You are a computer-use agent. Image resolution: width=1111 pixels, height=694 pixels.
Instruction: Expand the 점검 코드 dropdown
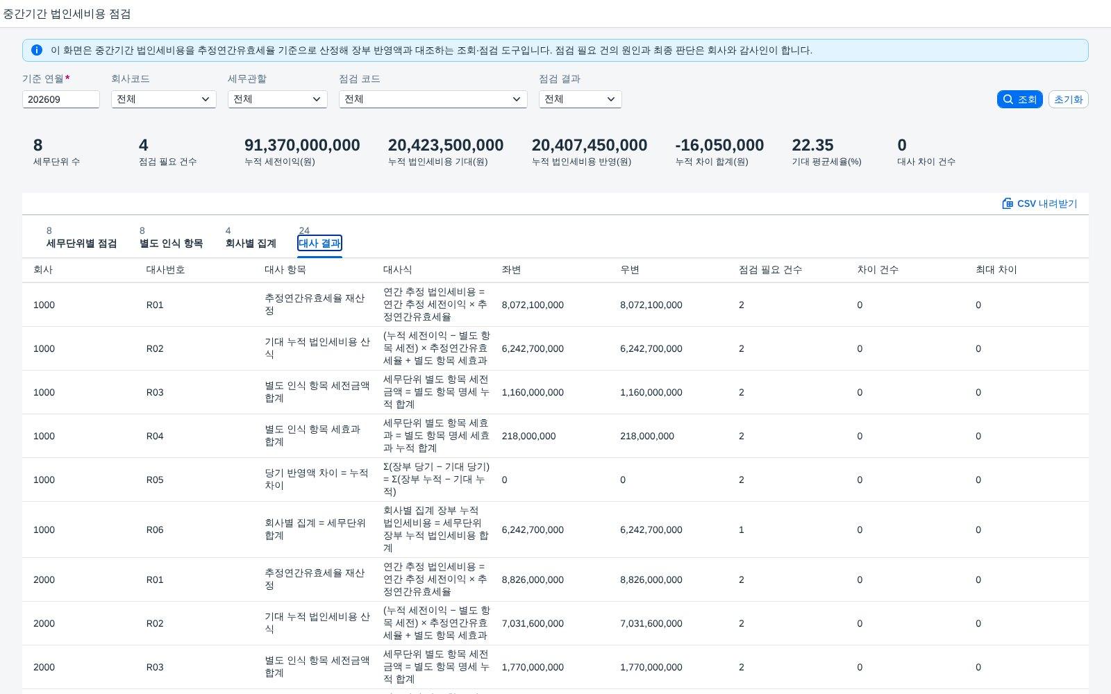tap(433, 99)
